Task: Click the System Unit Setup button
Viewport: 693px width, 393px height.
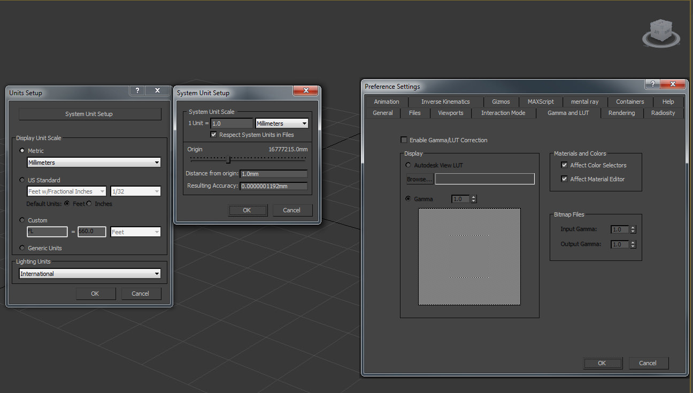Action: click(x=90, y=114)
